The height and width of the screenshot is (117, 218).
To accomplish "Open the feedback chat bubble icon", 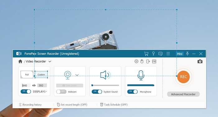I will (160, 54).
